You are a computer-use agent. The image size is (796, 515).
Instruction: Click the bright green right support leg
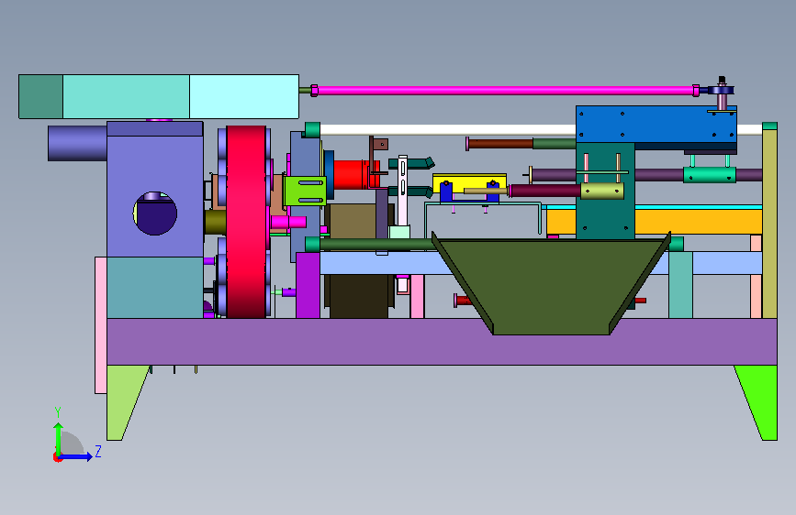(x=760, y=400)
